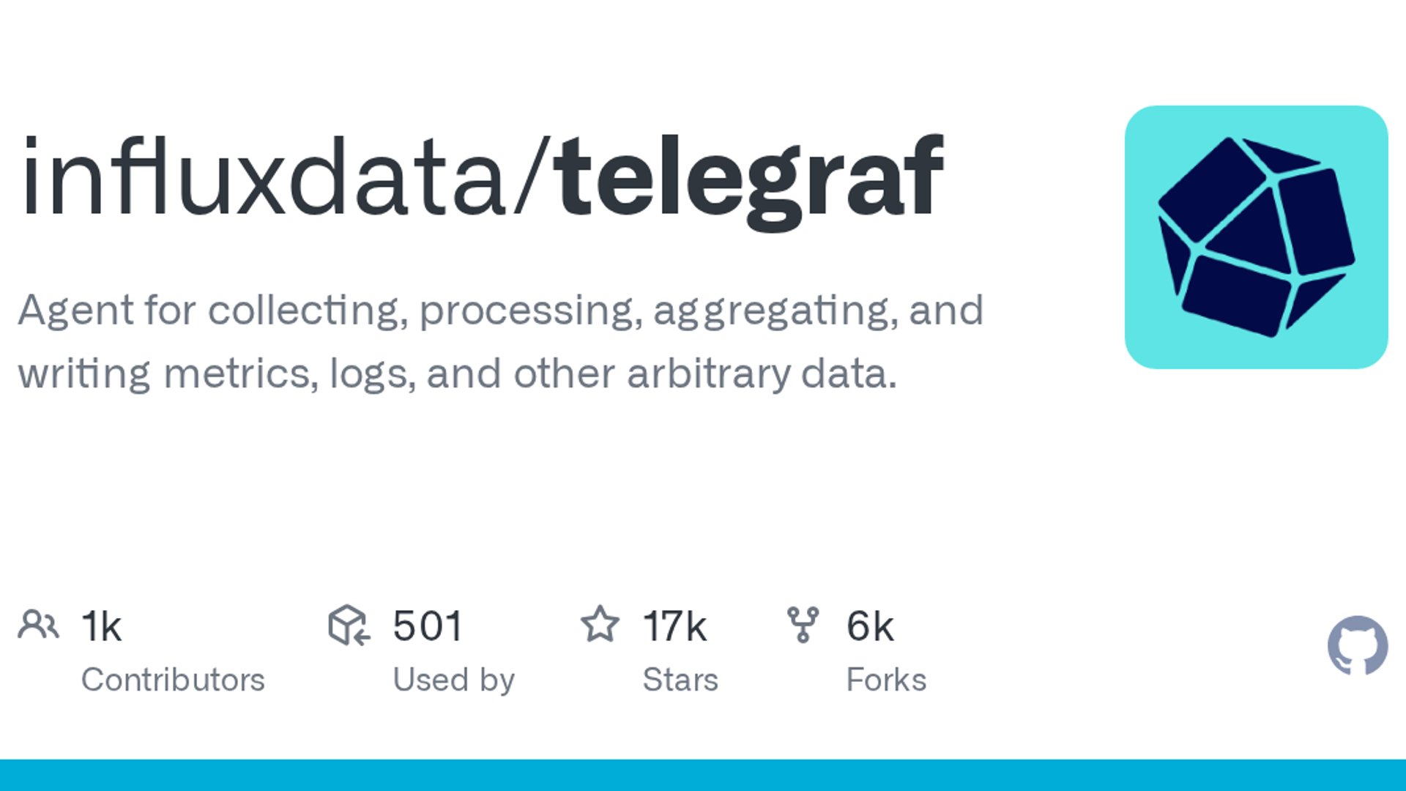1406x791 pixels.
Task: Click the Stars star icon
Action: pos(600,624)
